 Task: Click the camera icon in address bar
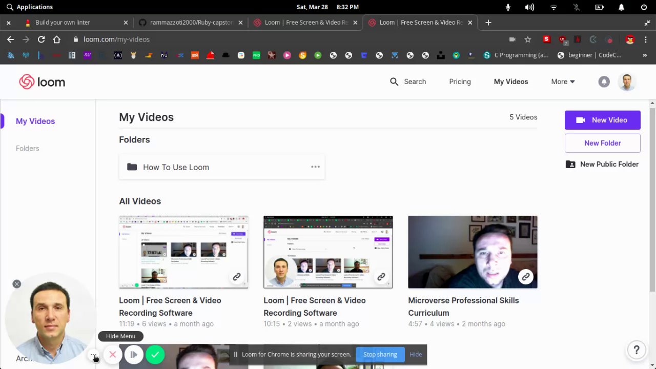(x=512, y=39)
